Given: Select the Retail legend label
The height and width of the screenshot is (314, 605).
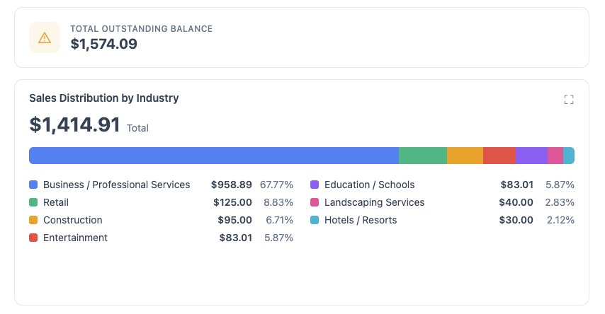Looking at the screenshot, I should 56,202.
